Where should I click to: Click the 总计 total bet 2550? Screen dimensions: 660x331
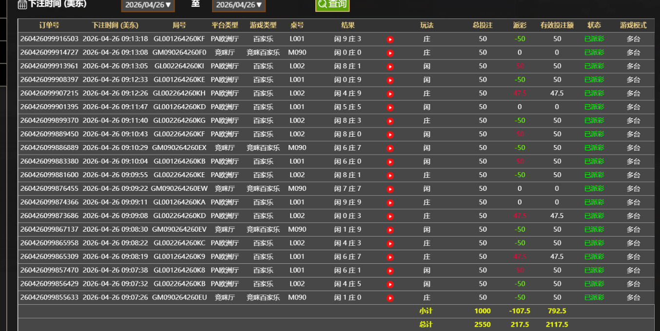[x=483, y=325]
